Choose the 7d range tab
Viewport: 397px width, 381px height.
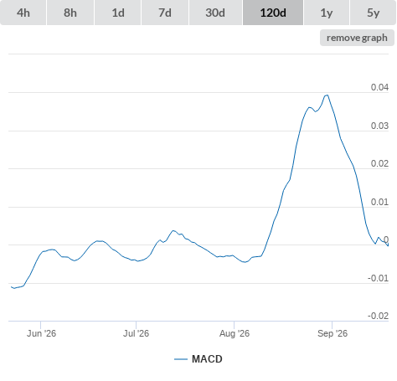click(x=165, y=13)
